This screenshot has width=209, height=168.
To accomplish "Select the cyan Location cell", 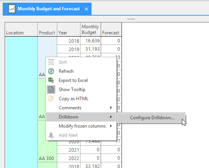I will point(21,102).
